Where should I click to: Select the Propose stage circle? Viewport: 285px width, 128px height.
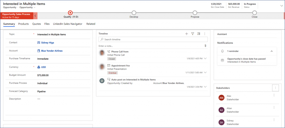pyautogui.click(x=195, y=13)
